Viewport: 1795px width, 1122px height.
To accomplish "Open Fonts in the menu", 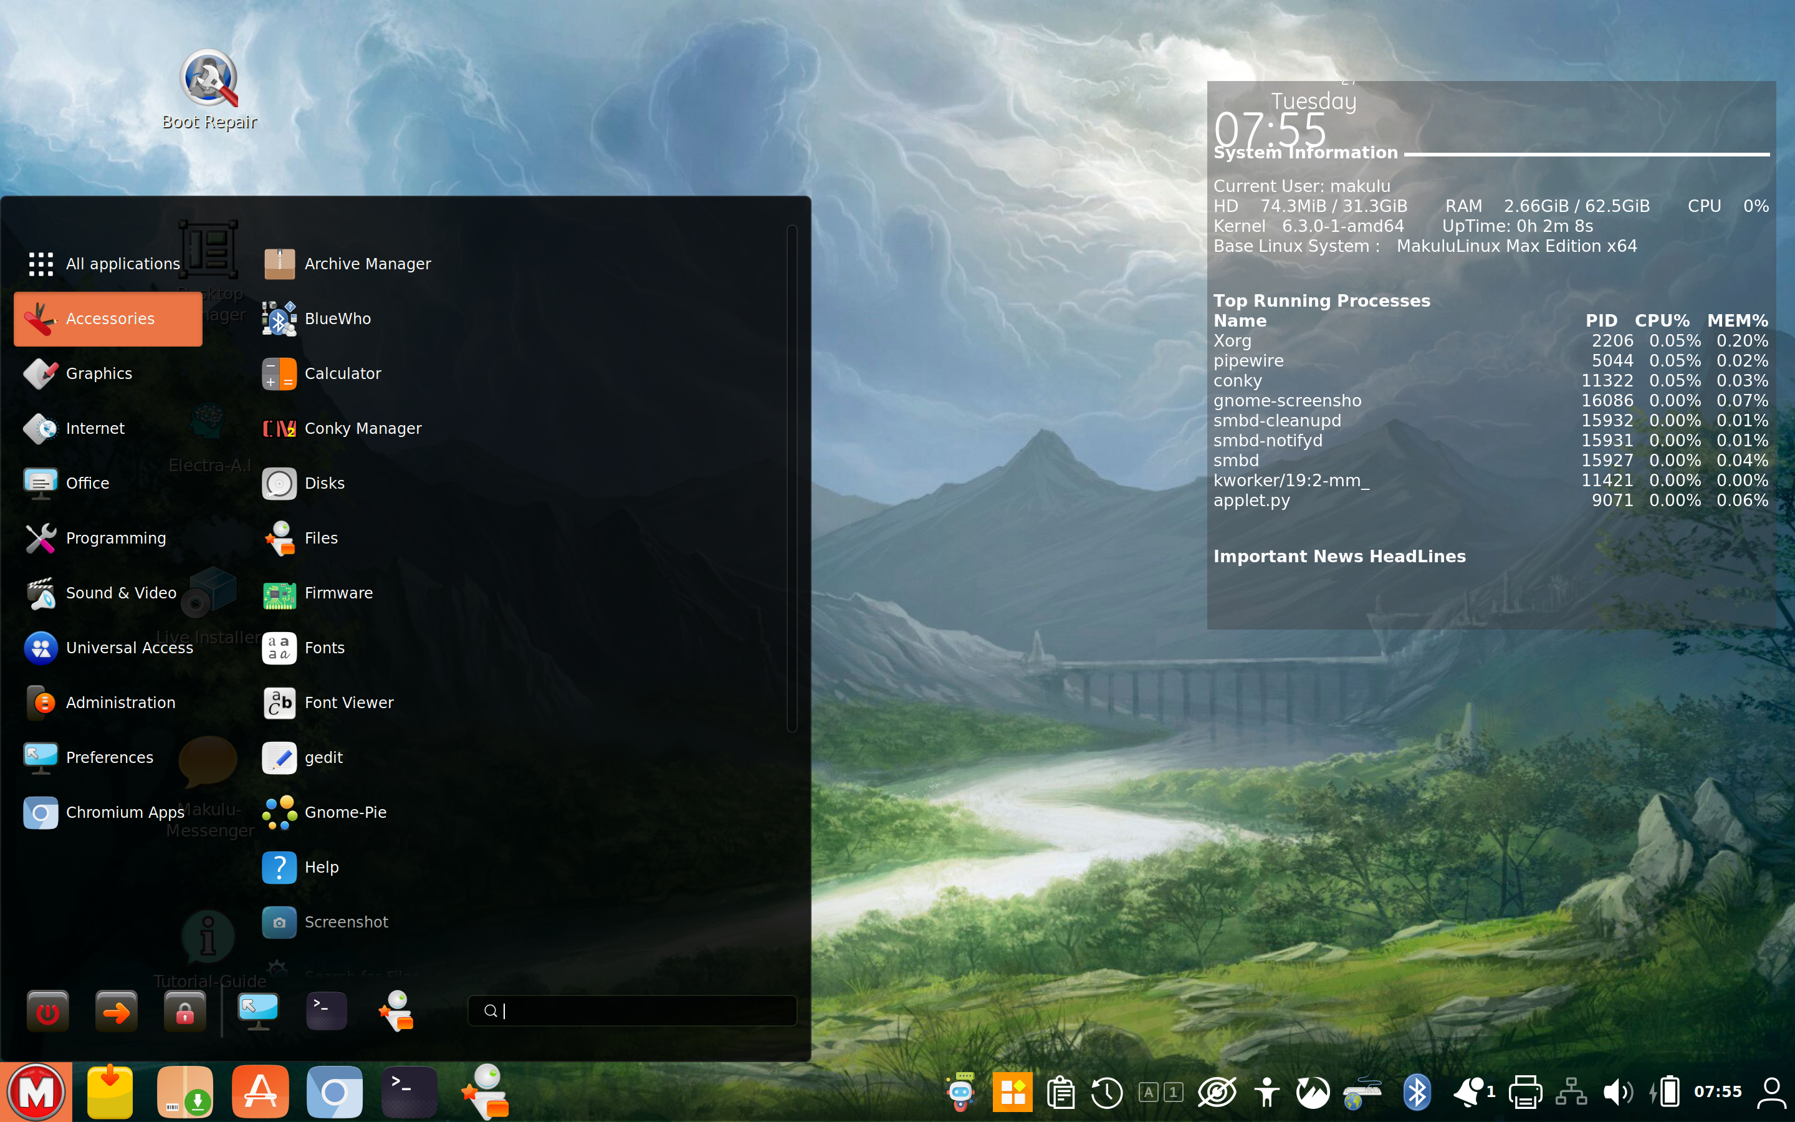I will [304, 648].
